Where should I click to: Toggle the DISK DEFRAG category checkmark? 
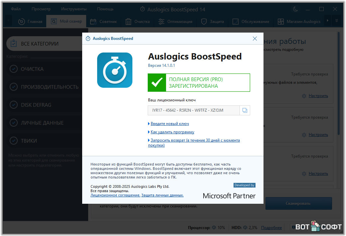tap(14, 105)
